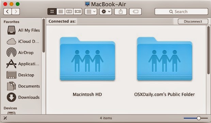Close the Finder window with red button

coord(5,4)
